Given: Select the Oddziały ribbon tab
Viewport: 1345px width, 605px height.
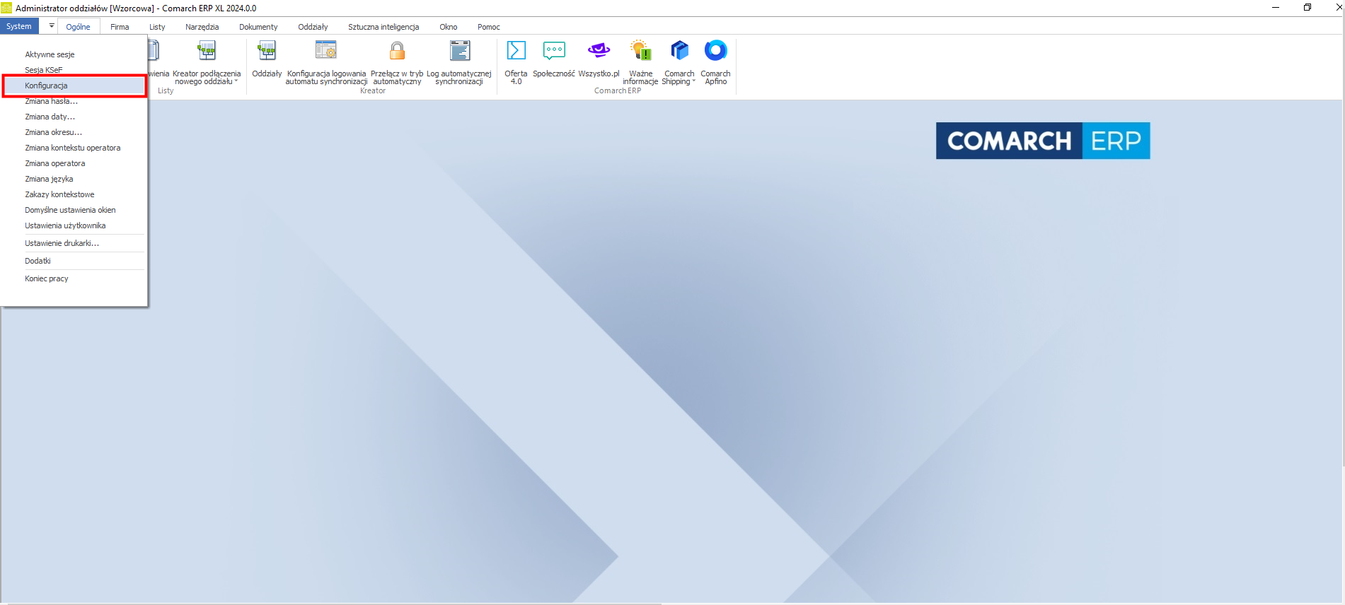Looking at the screenshot, I should [x=313, y=27].
